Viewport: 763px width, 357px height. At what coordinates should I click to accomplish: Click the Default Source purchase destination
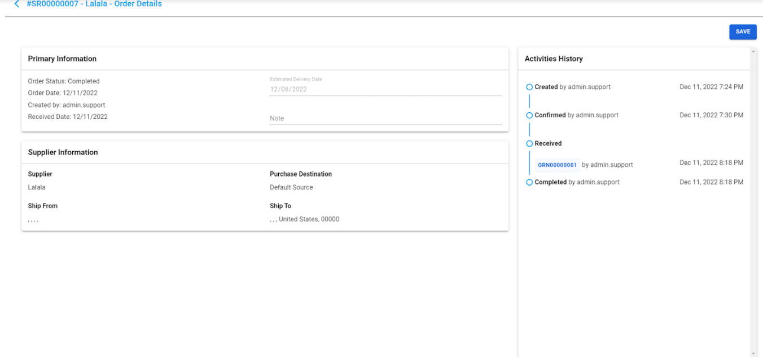click(x=291, y=187)
